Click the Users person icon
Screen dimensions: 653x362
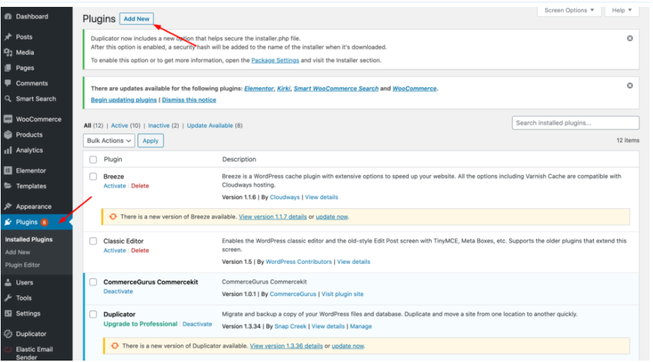8,282
